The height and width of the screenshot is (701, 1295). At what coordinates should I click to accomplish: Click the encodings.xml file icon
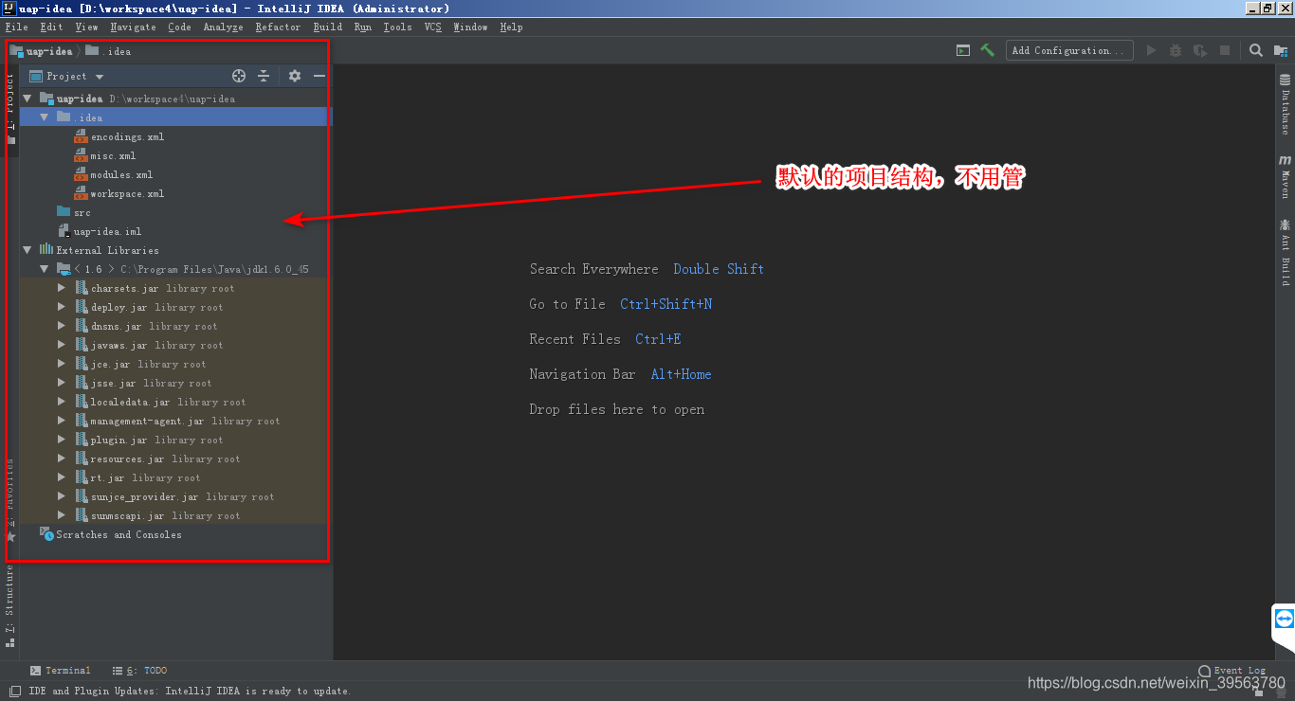[81, 136]
